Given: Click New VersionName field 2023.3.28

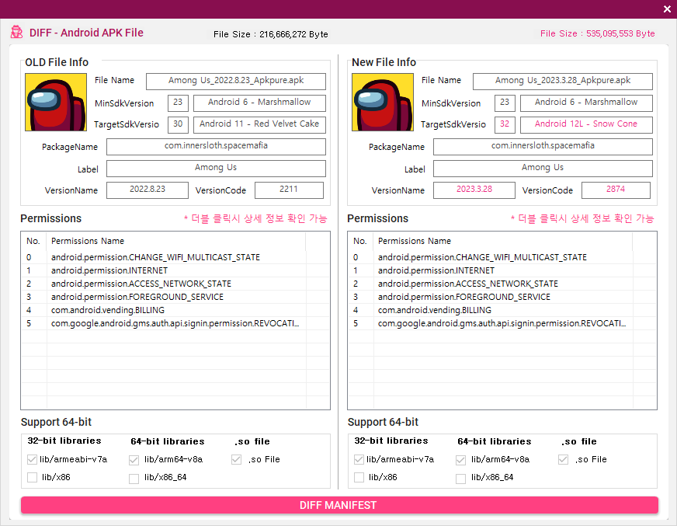Looking at the screenshot, I should point(474,190).
